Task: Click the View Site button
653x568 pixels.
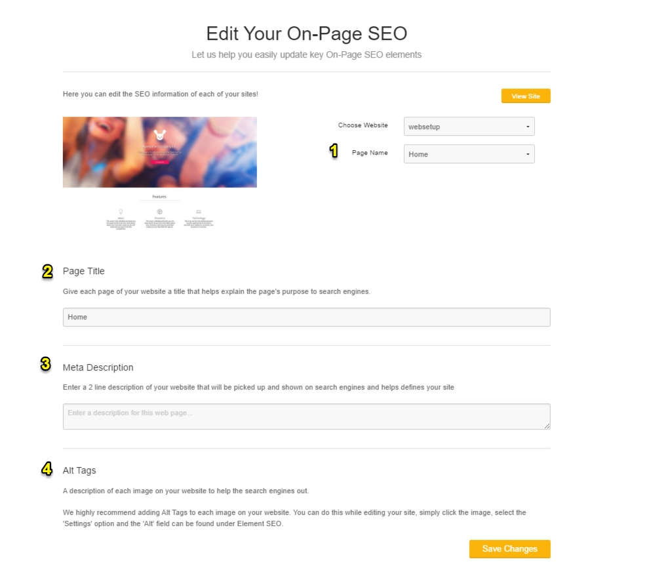Action: click(526, 96)
